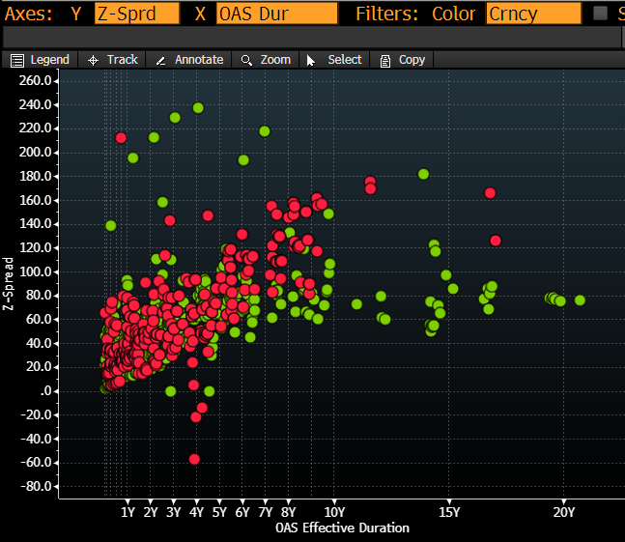Click the Annotate pencil icon

pyautogui.click(x=160, y=61)
